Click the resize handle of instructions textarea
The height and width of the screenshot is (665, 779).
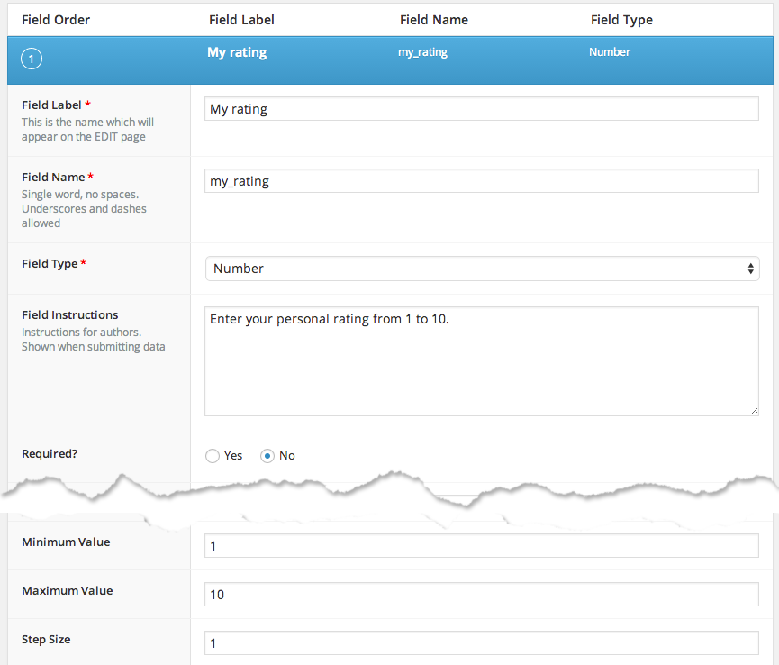754,411
